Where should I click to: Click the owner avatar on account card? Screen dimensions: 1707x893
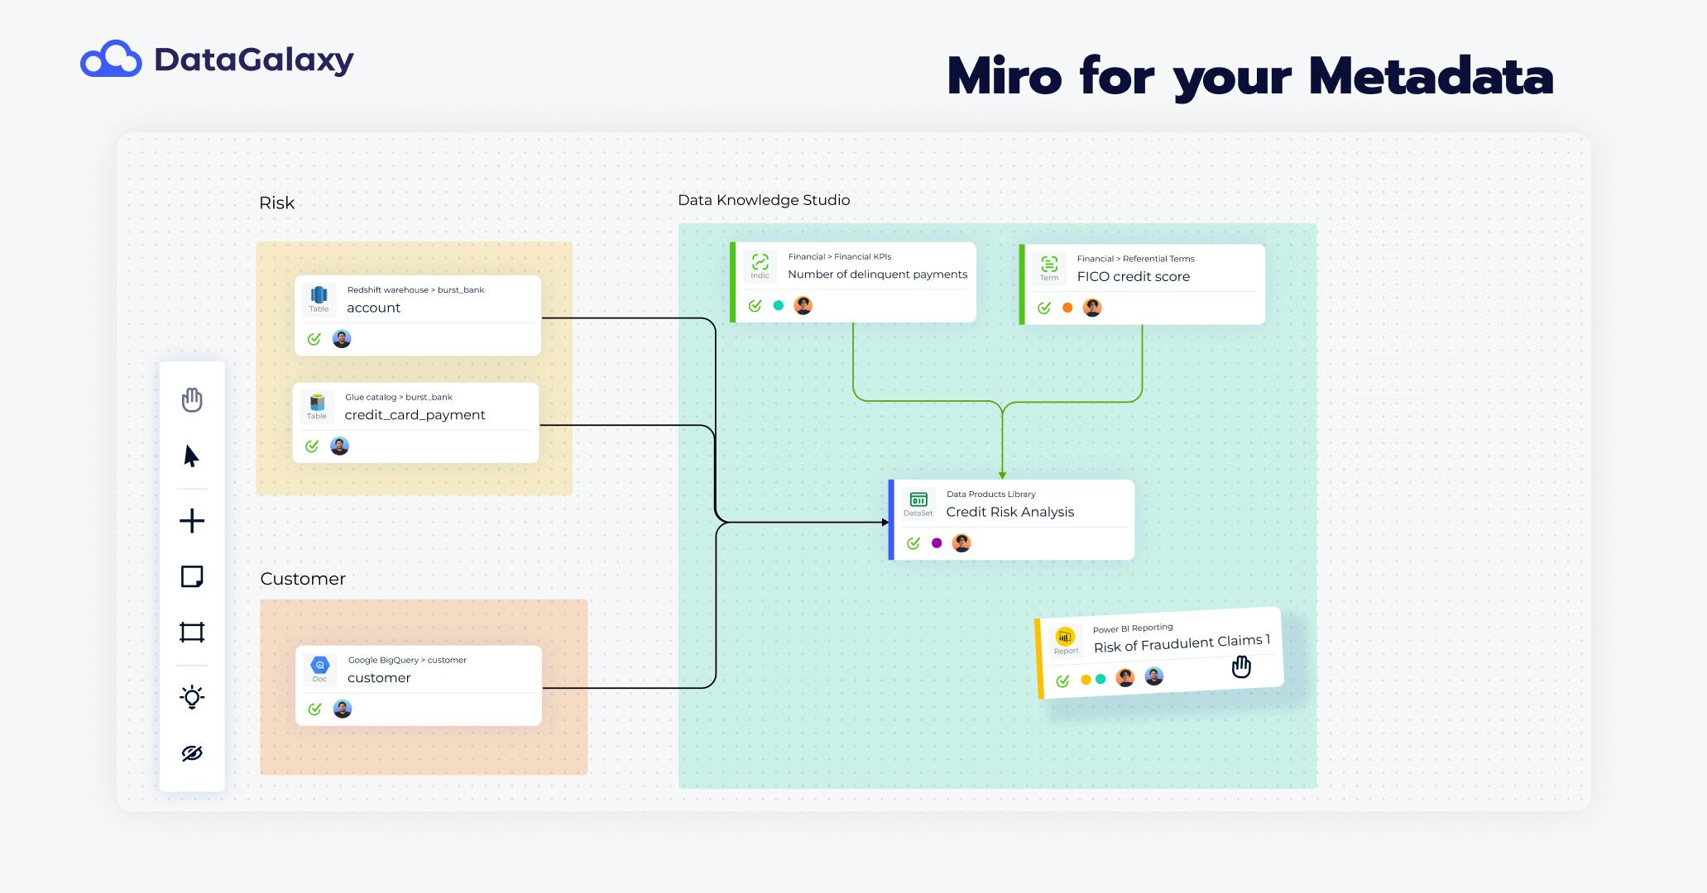tap(342, 339)
